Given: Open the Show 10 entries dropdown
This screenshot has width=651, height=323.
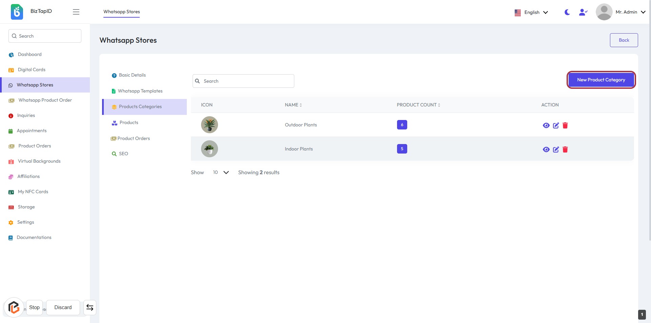Looking at the screenshot, I should coord(221,173).
